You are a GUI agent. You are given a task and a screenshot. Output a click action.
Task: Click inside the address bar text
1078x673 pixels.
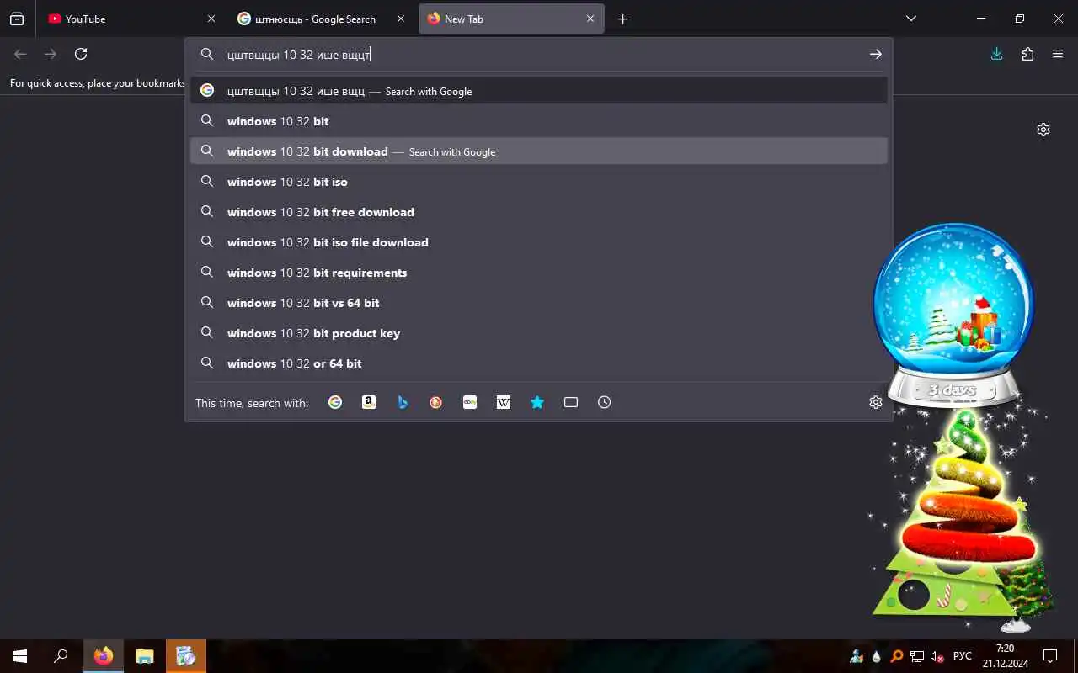299,55
